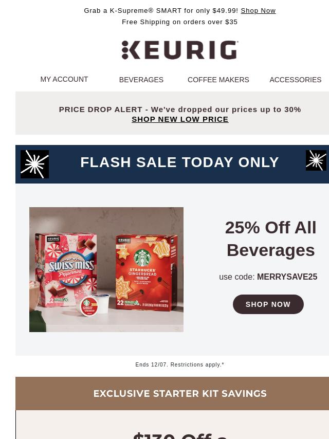
Task: Follow the Shop Now link for K-Supreme SMART
Action: (x=258, y=11)
